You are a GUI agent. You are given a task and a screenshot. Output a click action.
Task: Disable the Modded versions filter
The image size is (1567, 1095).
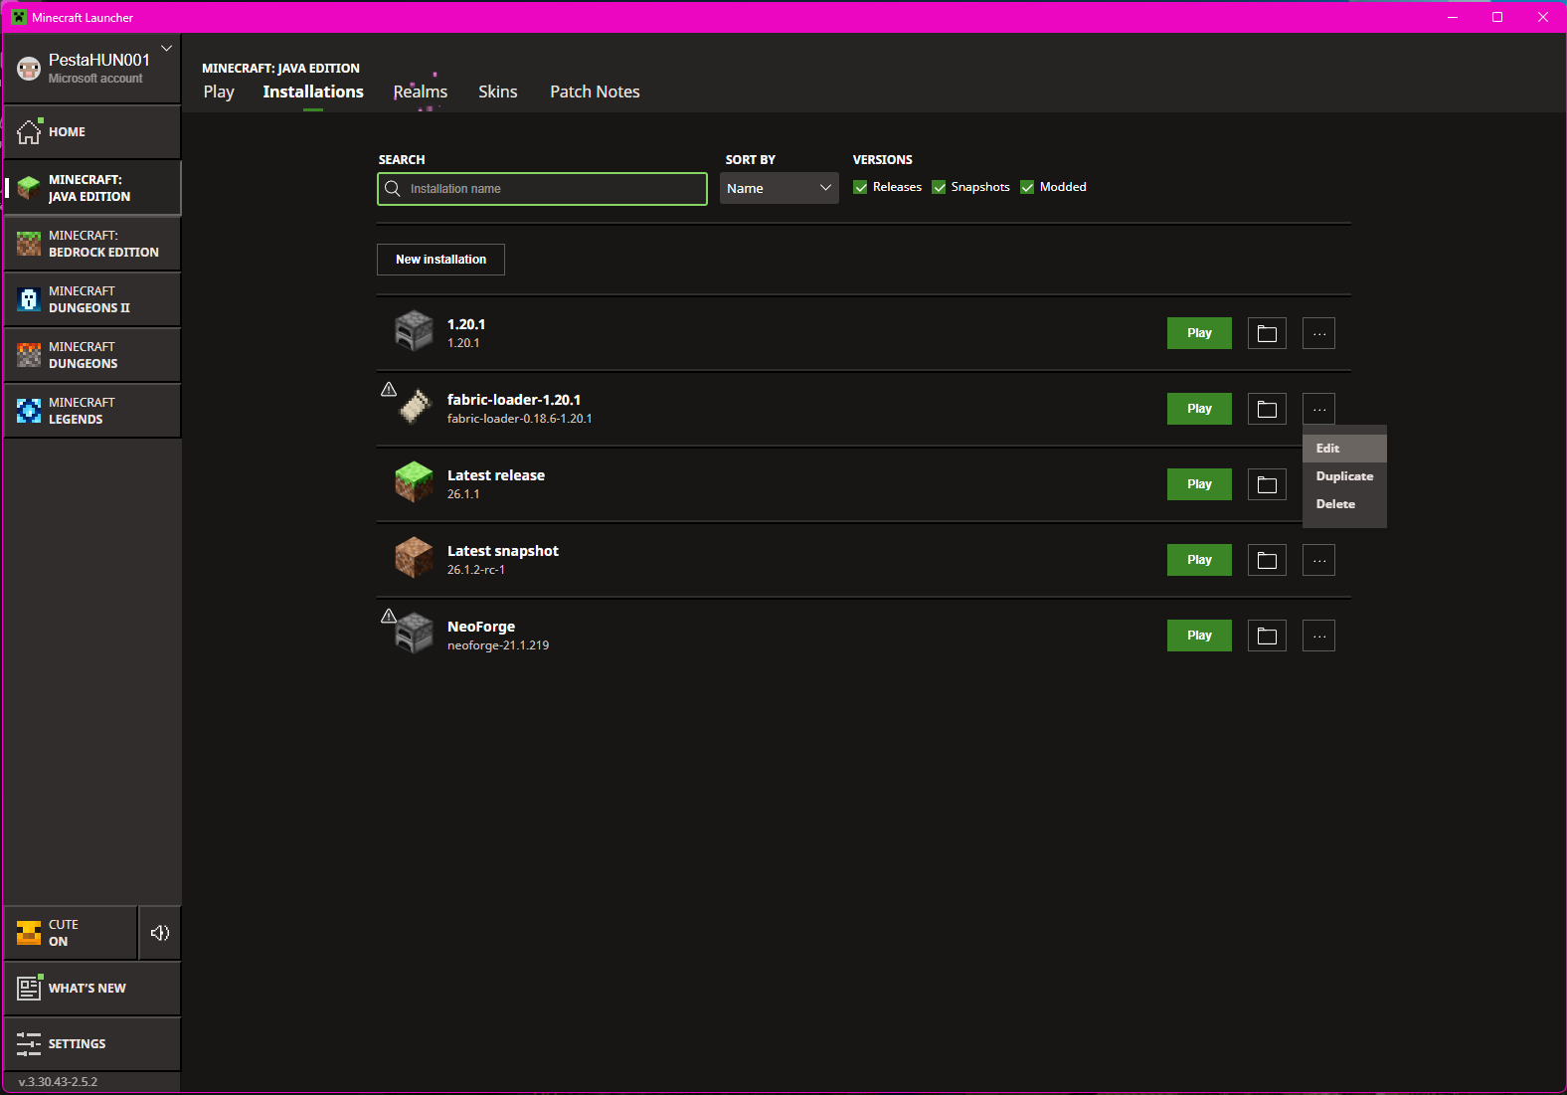pos(1028,188)
